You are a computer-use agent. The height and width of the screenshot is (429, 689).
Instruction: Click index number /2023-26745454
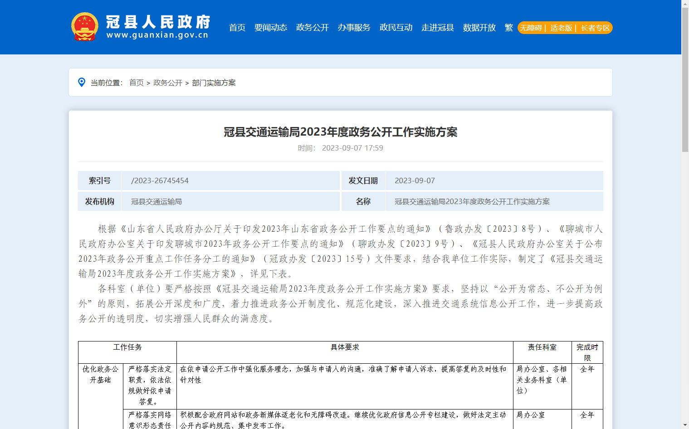pyautogui.click(x=160, y=180)
